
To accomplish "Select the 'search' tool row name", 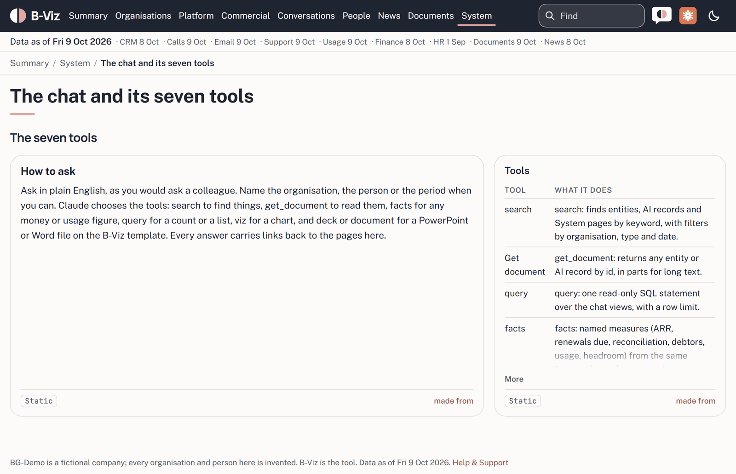I will (518, 209).
